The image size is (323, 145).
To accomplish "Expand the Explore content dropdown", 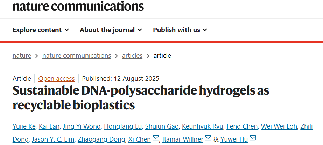I will [x=41, y=30].
